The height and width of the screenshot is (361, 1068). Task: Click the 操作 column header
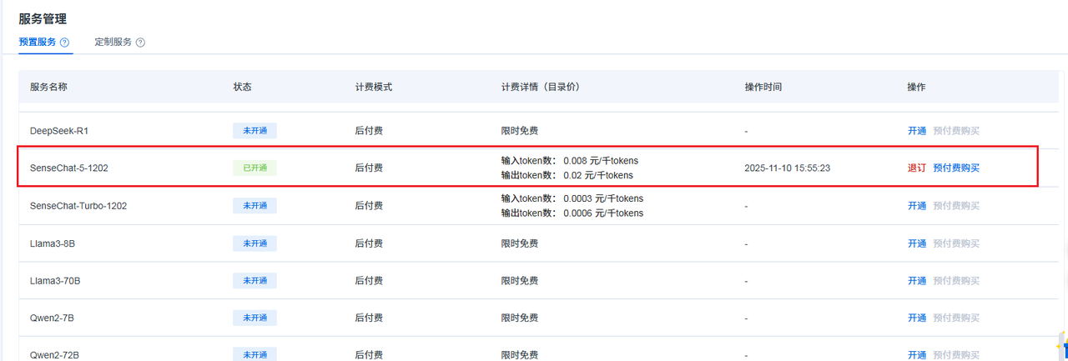917,87
